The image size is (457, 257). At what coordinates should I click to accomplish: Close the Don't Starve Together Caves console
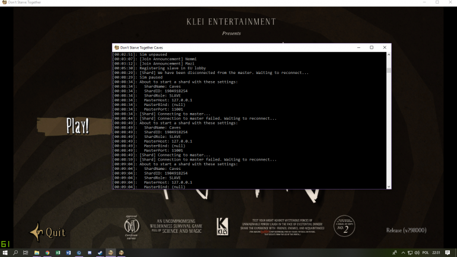[x=385, y=47]
